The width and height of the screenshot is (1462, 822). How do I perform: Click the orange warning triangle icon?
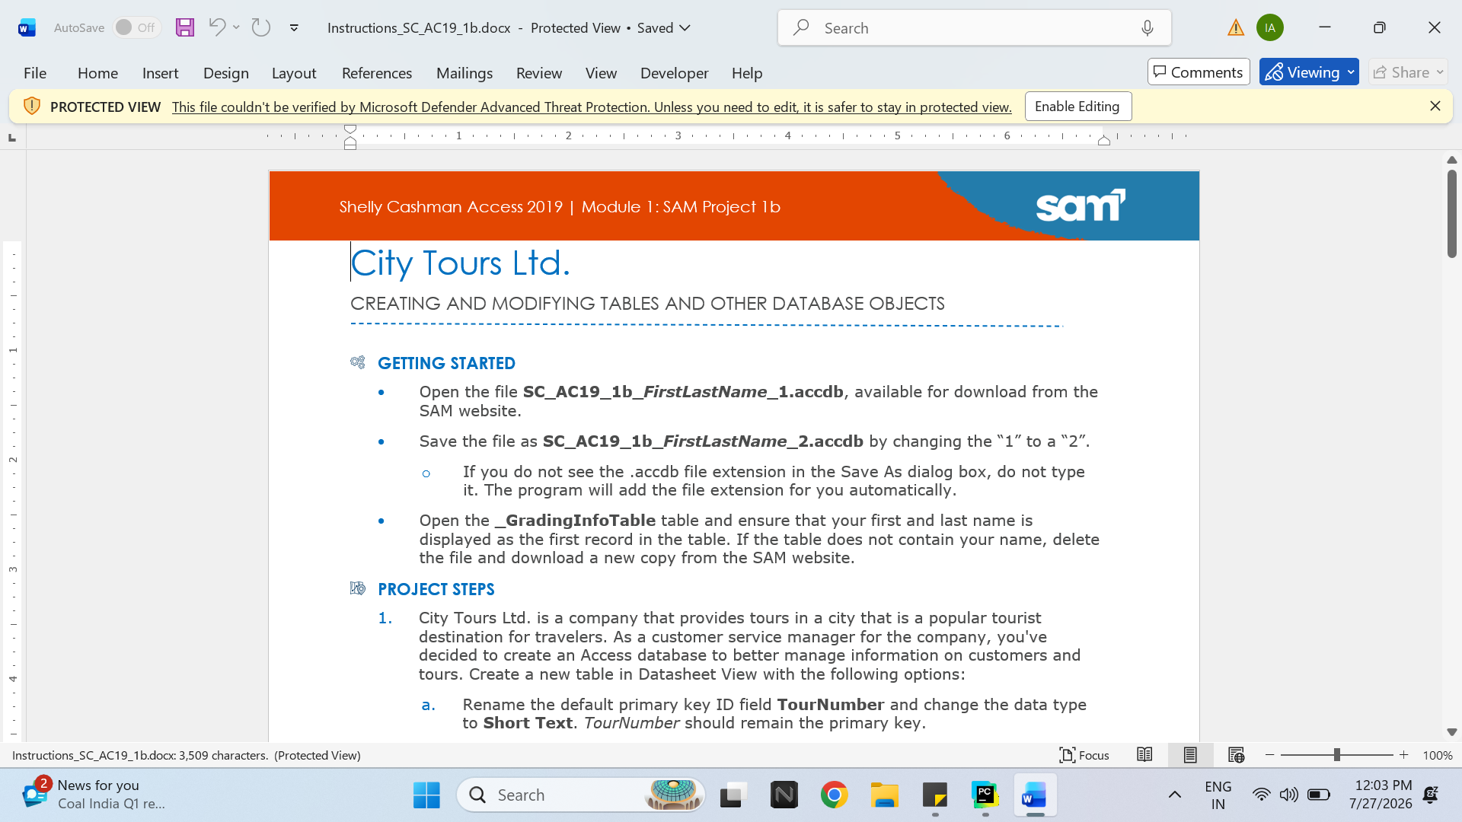pos(1235,28)
